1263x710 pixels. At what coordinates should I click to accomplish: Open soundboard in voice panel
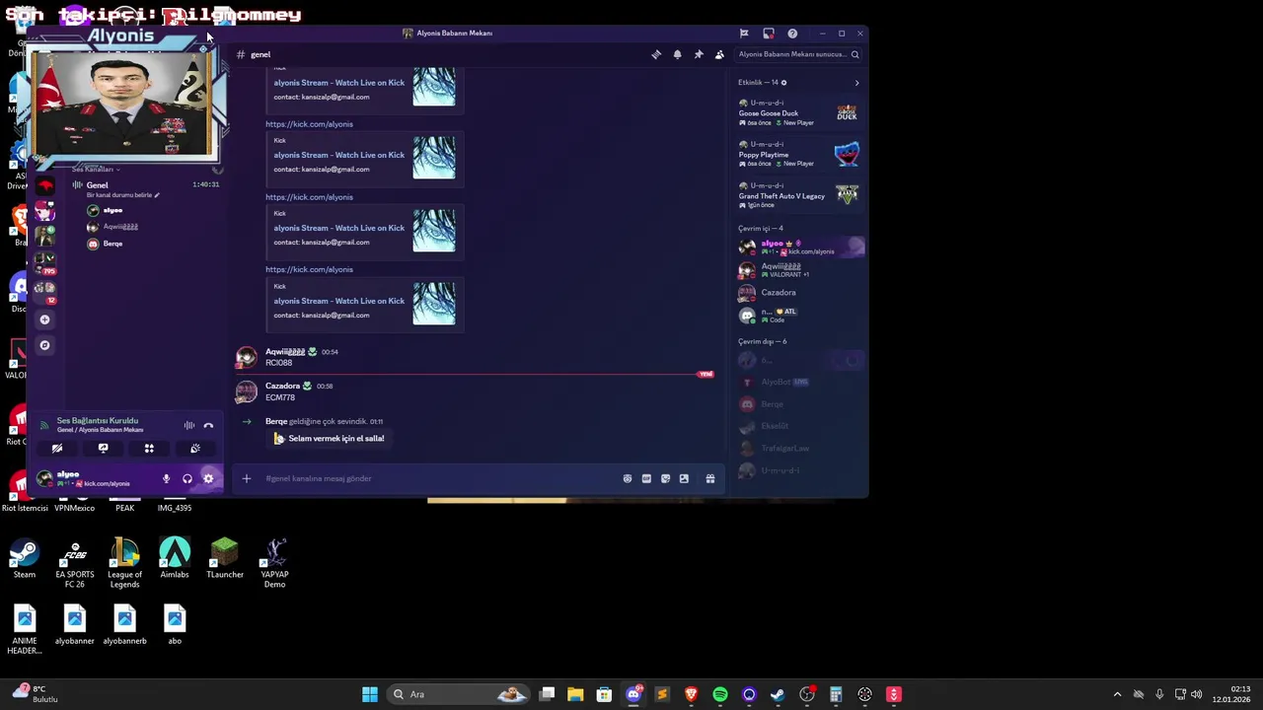click(x=195, y=448)
